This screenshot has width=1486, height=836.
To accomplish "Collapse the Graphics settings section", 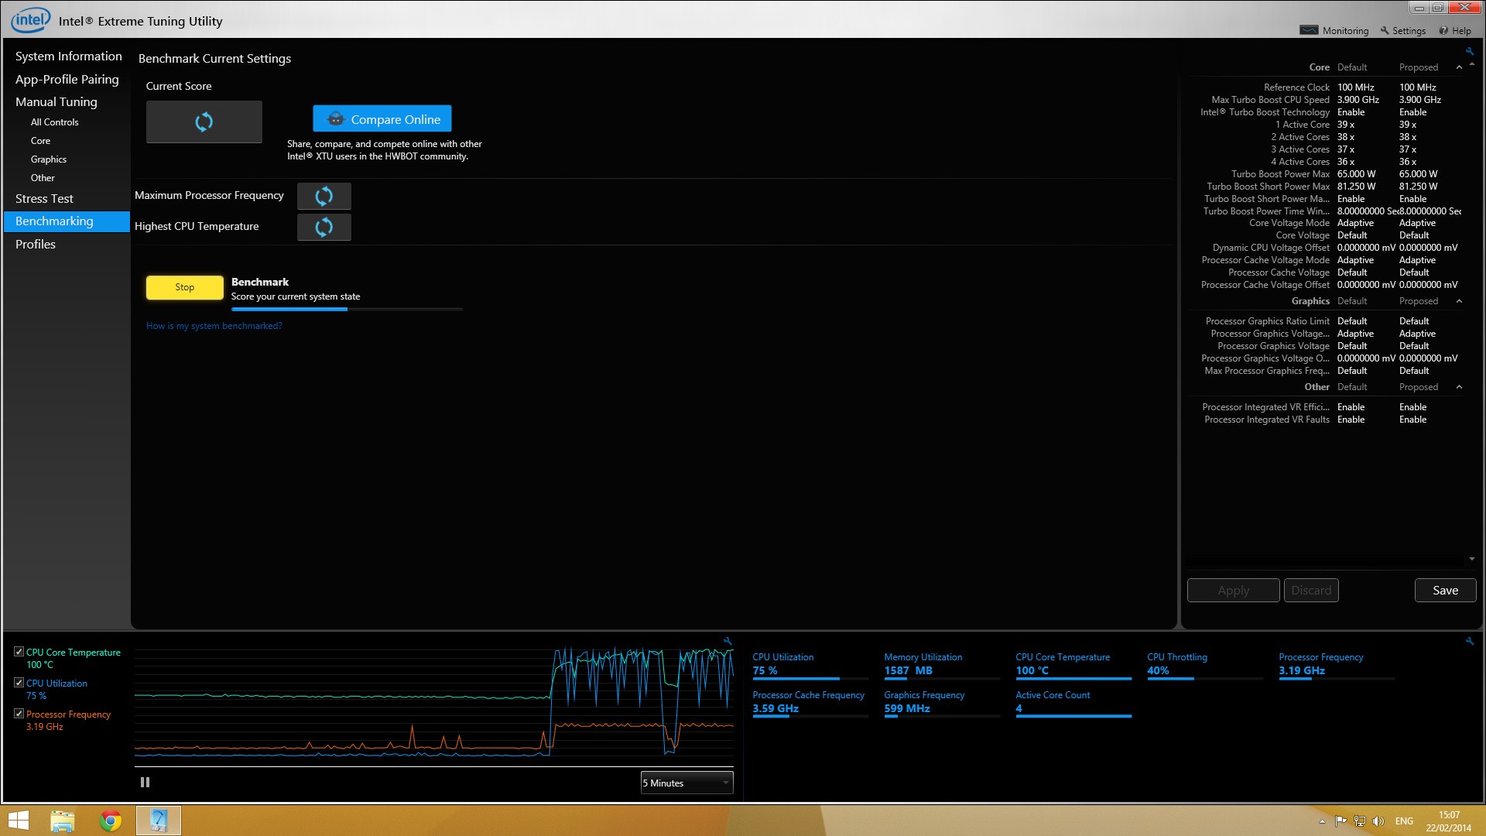I will (x=1459, y=301).
